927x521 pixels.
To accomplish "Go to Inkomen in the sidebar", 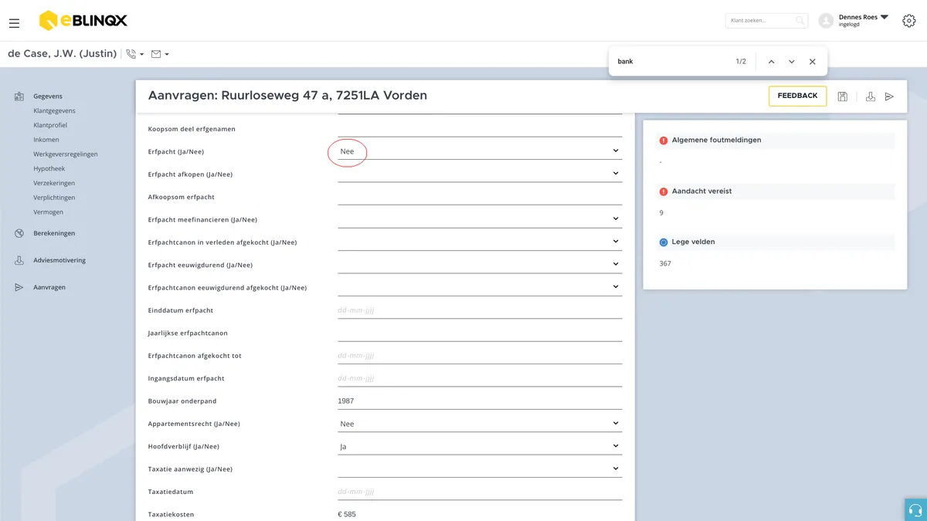I will click(46, 140).
